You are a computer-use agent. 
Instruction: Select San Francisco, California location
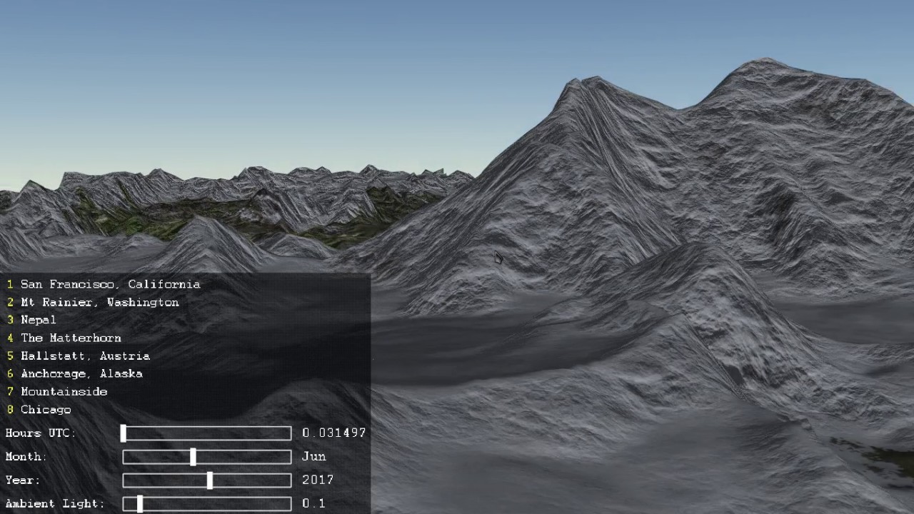click(x=111, y=284)
